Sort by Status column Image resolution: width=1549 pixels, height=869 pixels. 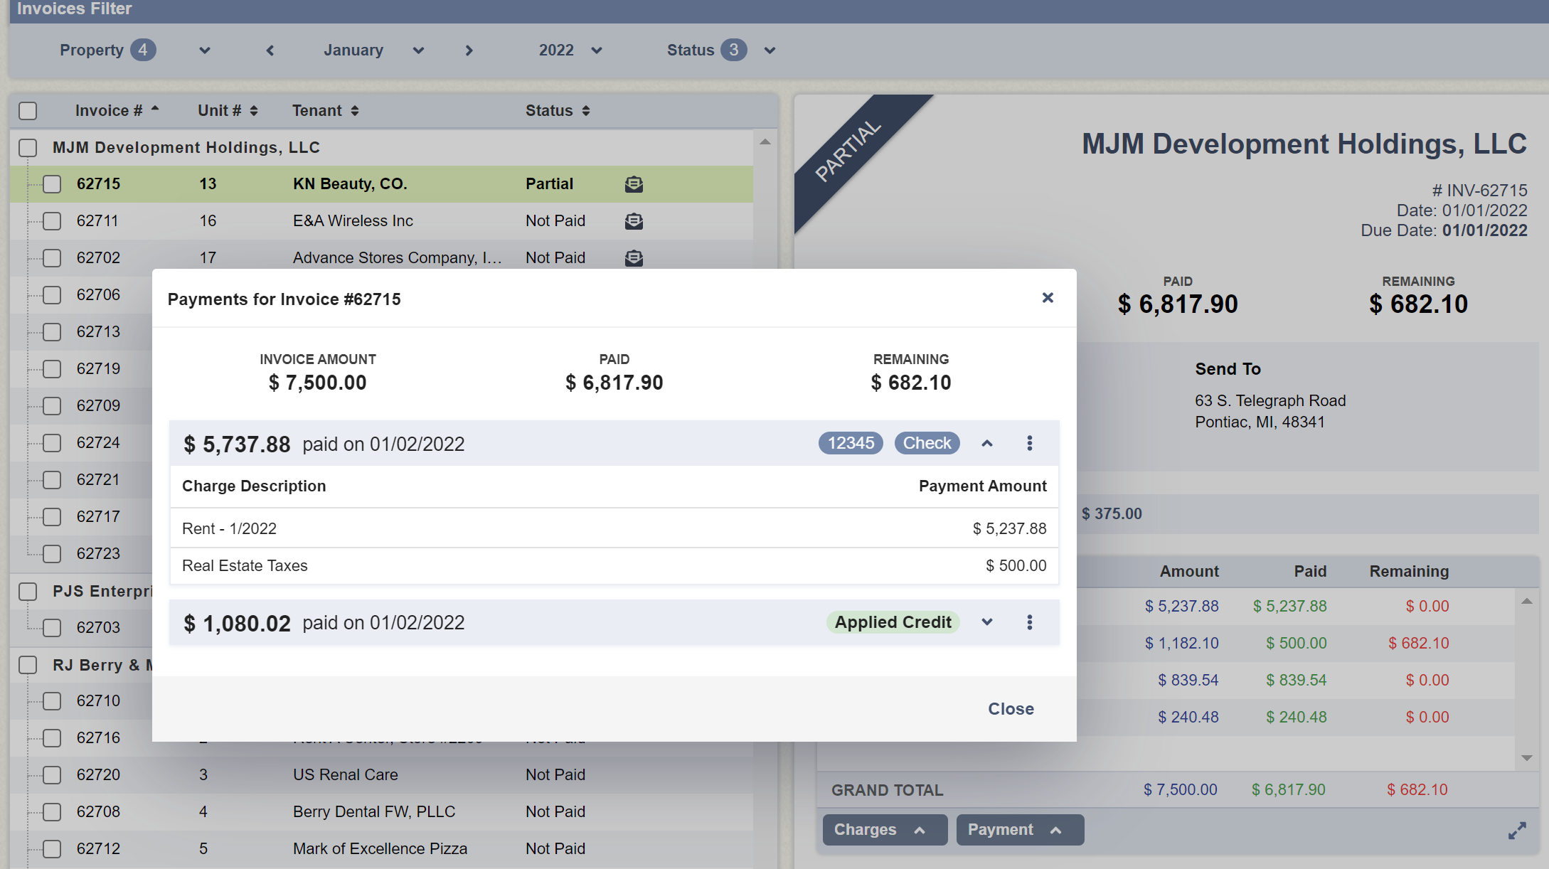(x=558, y=110)
